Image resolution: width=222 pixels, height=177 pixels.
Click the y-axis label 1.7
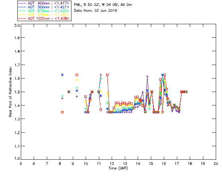17,65
